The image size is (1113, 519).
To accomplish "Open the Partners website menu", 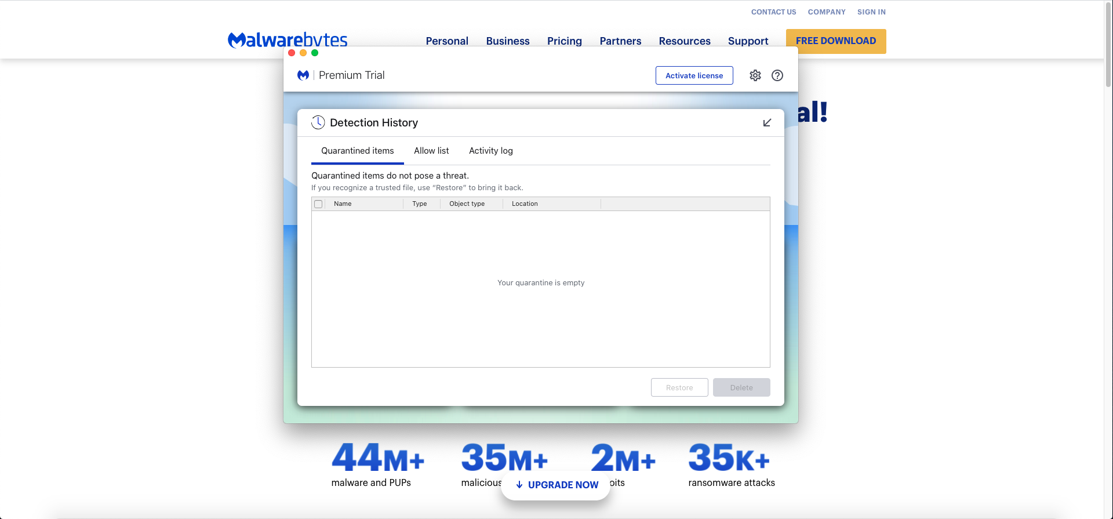I will pyautogui.click(x=620, y=41).
